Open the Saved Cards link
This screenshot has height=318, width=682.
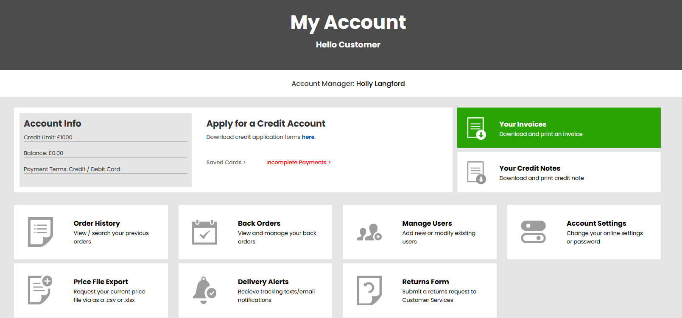(x=226, y=162)
